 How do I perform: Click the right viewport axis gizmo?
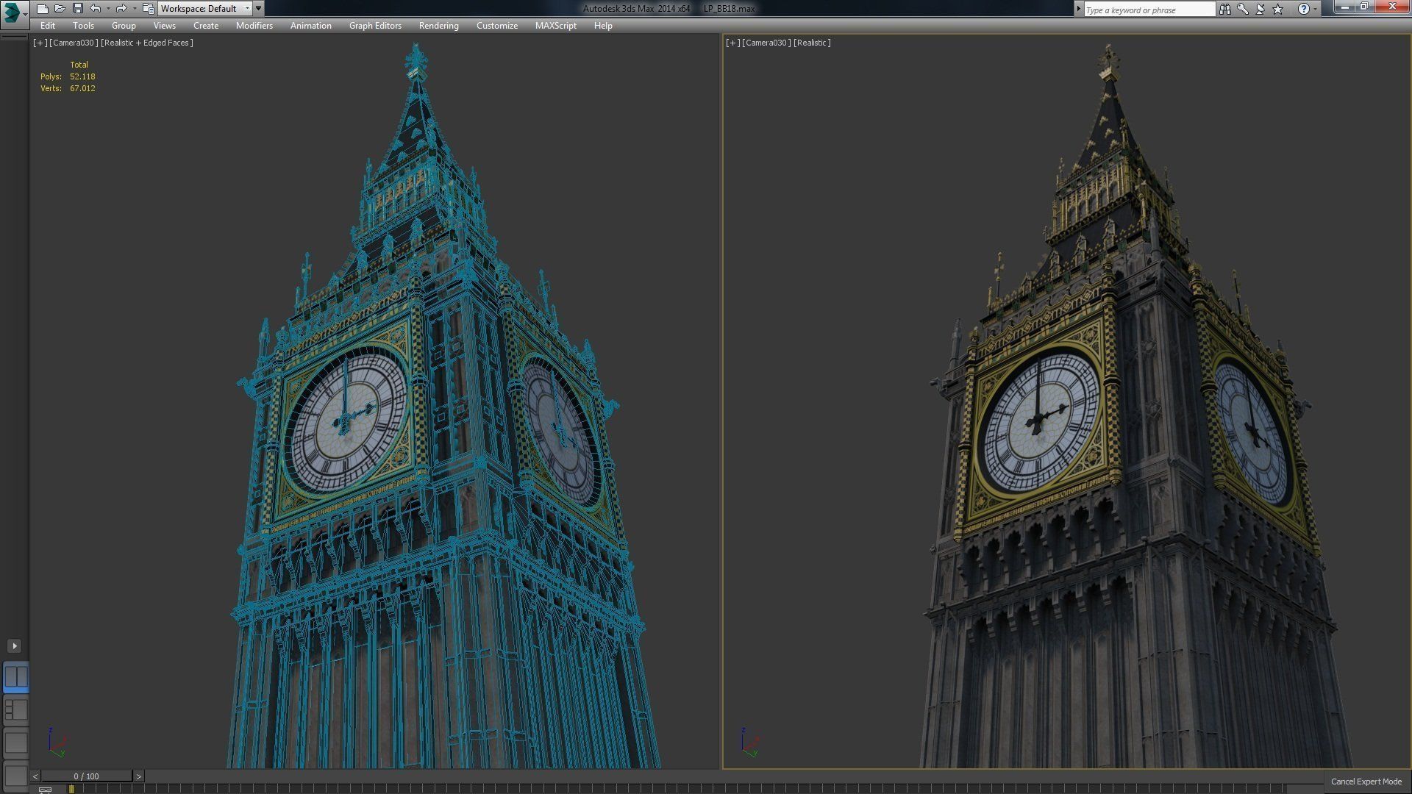pos(749,742)
